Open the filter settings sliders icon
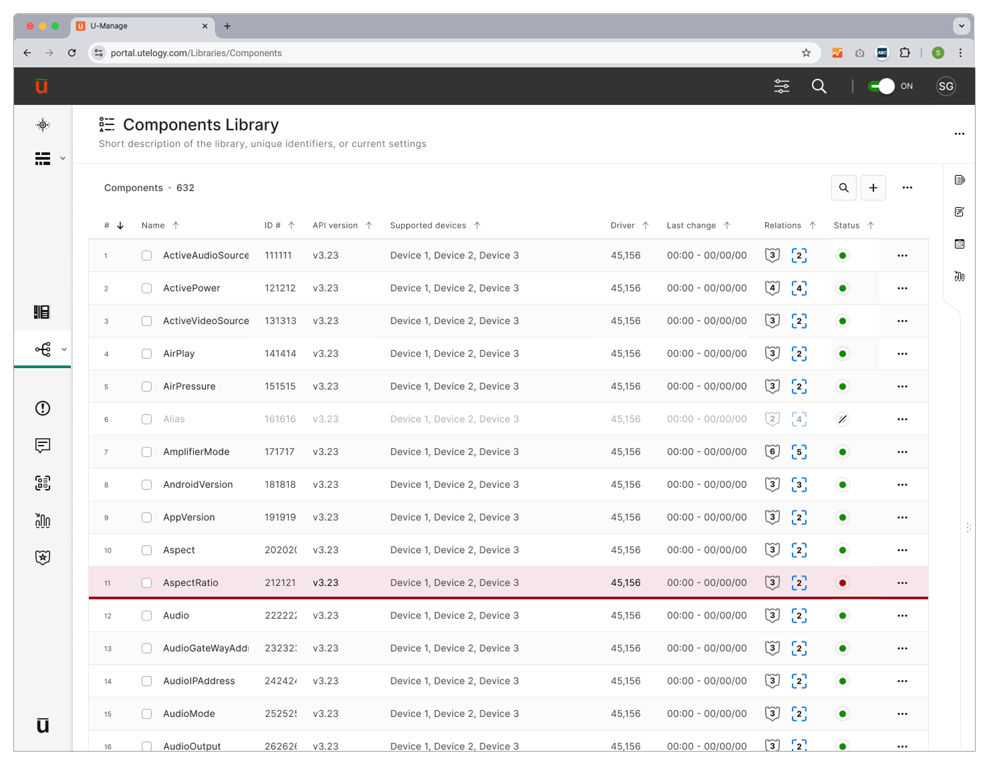The width and height of the screenshot is (989, 765). [x=782, y=86]
